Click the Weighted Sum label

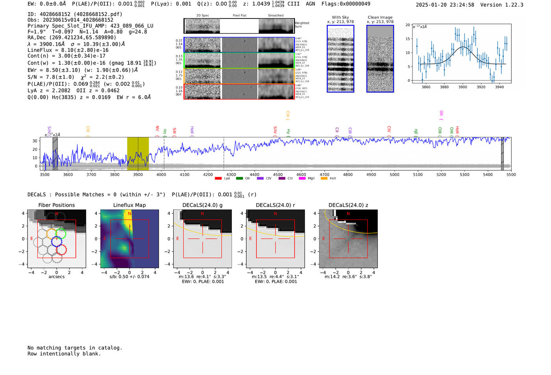pyautogui.click(x=302, y=25)
